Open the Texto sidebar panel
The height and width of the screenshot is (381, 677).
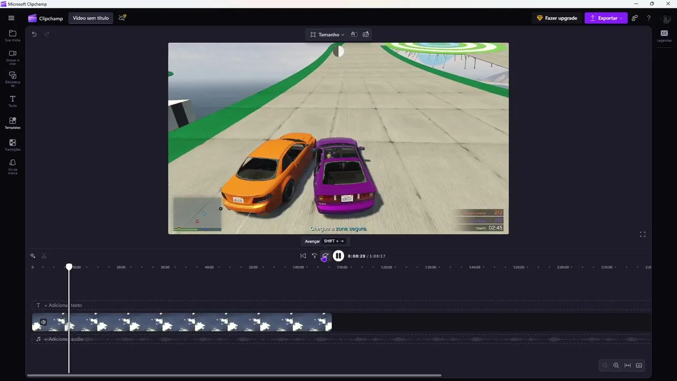click(13, 101)
